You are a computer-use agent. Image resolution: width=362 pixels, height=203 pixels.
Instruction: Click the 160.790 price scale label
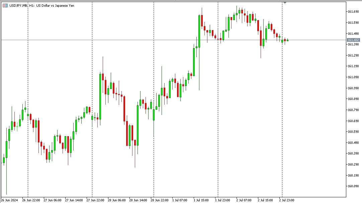[x=353, y=110]
